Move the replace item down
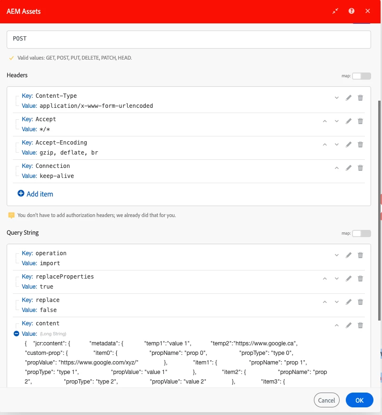 pos(337,302)
